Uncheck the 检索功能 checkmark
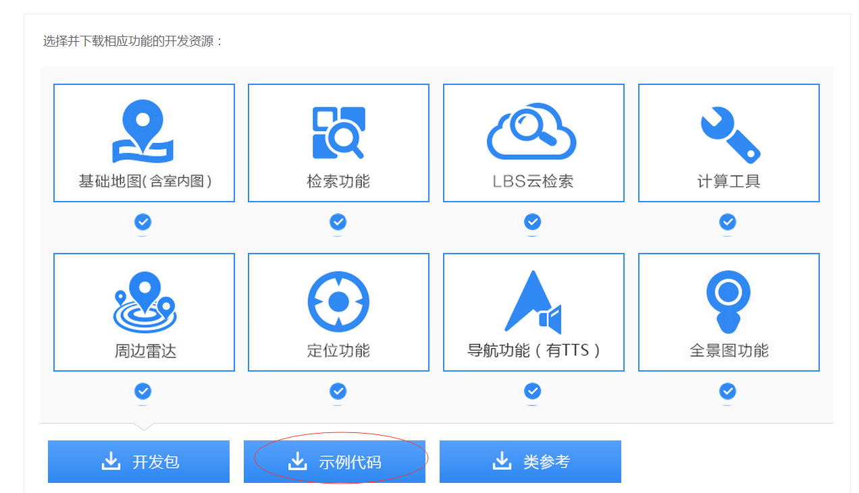Viewport: 859px width, 493px height. (x=338, y=222)
